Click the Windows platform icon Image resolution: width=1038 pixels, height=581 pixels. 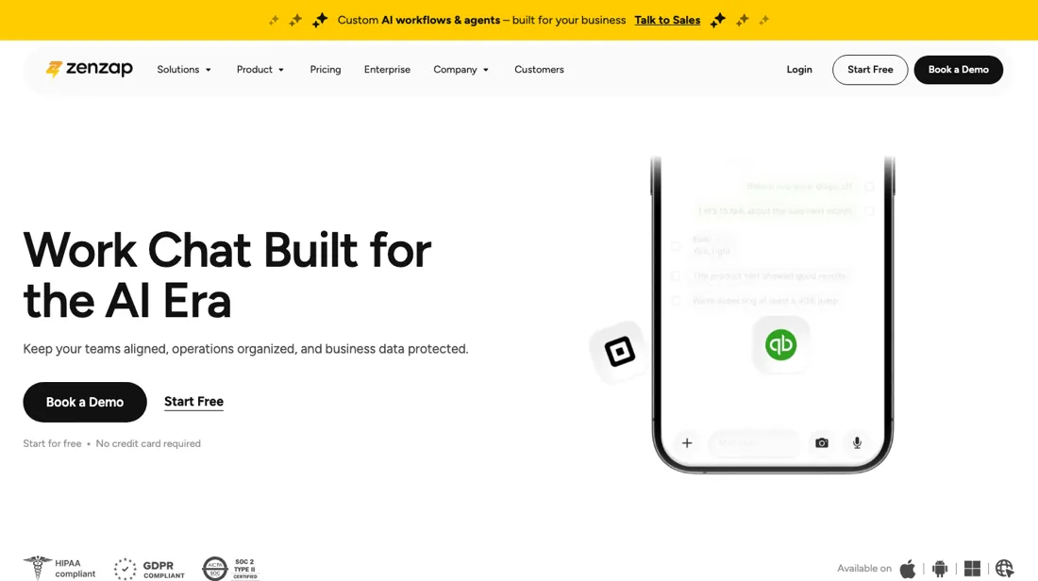[x=973, y=569]
